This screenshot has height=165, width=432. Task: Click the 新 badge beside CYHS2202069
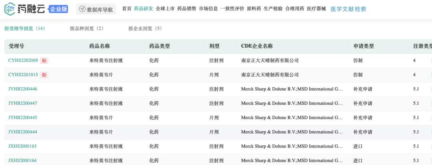coord(44,61)
